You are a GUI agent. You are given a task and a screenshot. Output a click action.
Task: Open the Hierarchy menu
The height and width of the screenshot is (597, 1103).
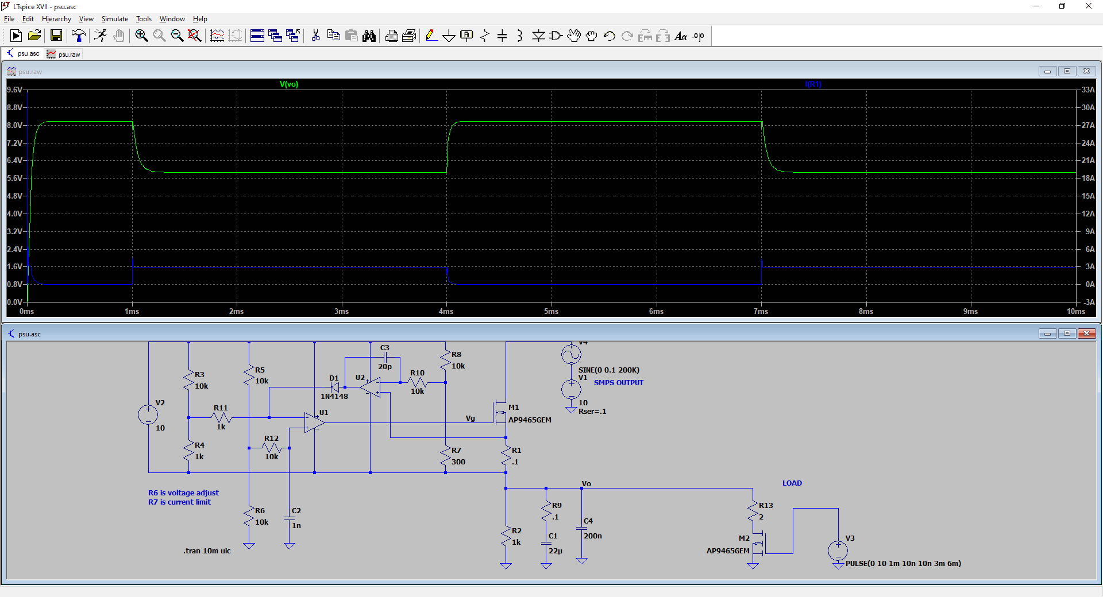coord(56,19)
